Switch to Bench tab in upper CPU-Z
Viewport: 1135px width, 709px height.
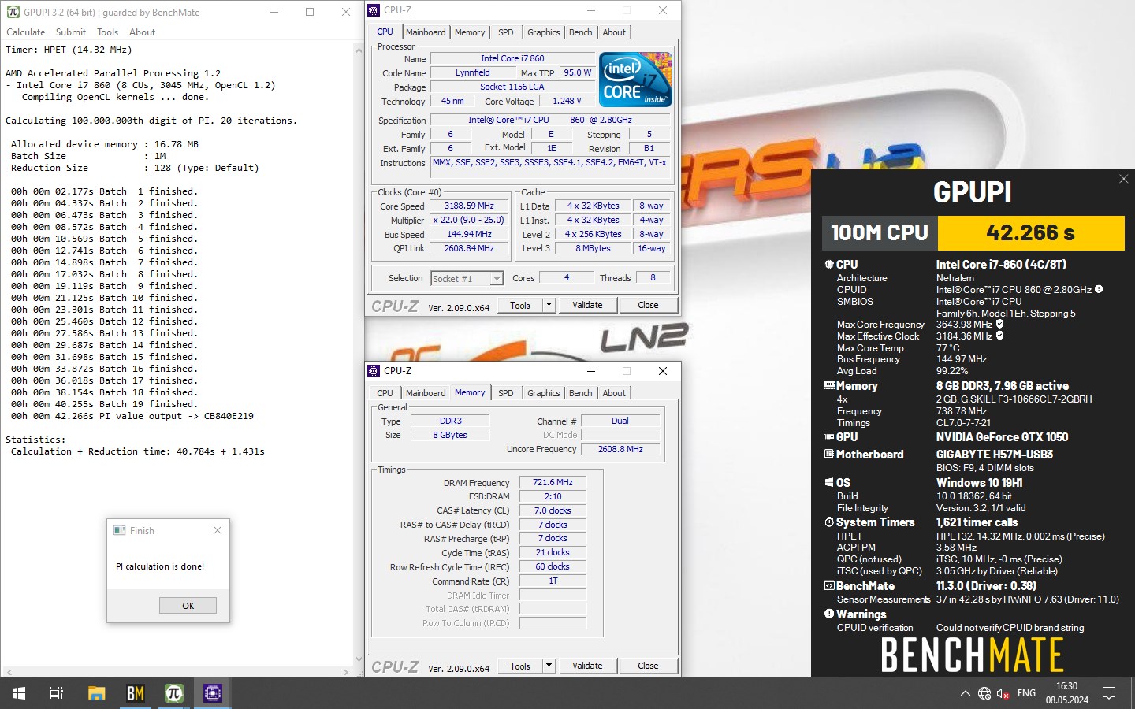coord(581,32)
